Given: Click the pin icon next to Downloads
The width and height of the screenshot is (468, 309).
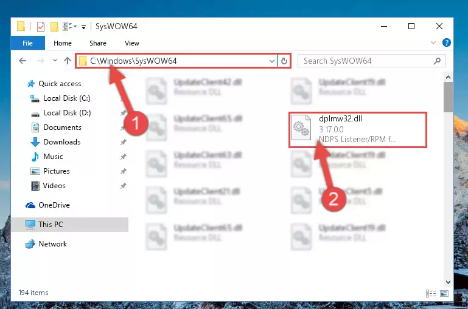Looking at the screenshot, I should [124, 142].
